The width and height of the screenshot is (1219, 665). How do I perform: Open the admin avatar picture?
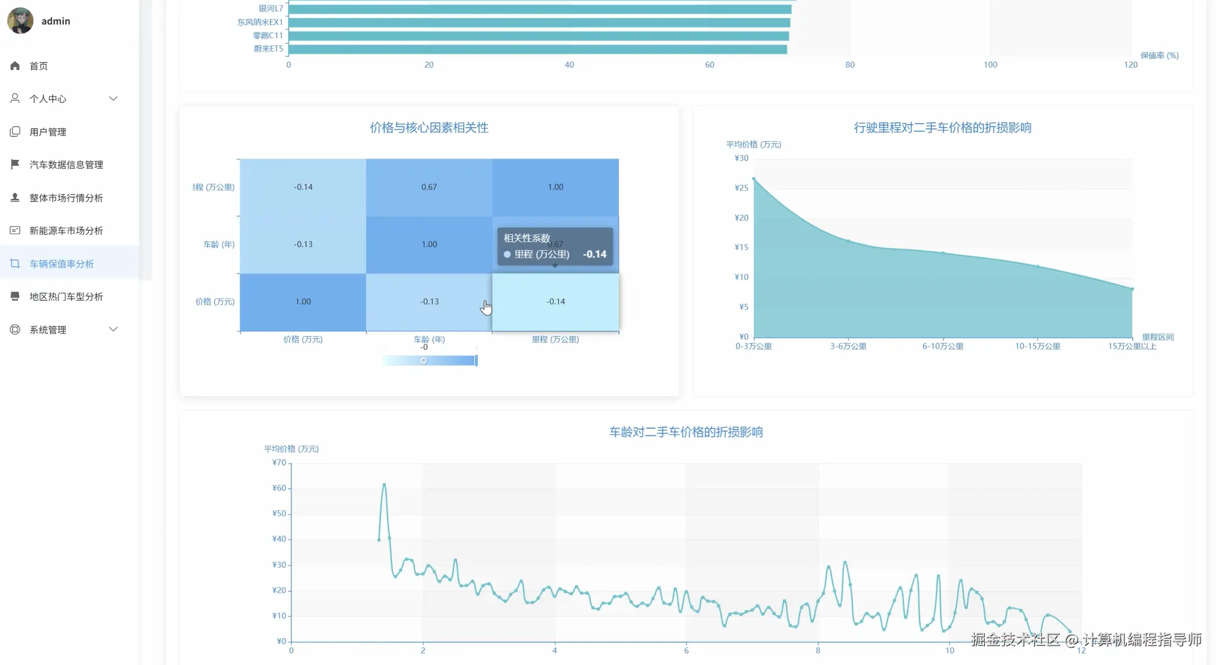(x=20, y=21)
